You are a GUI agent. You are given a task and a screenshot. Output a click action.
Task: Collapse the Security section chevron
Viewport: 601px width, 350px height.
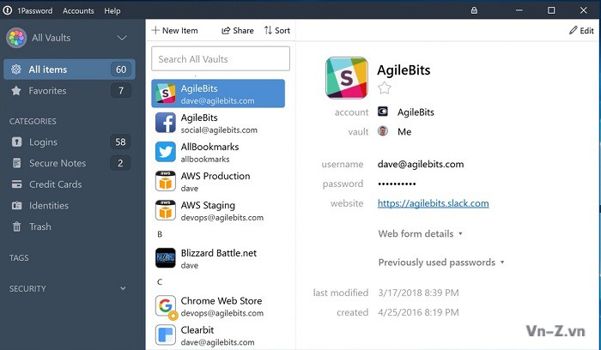tap(122, 289)
